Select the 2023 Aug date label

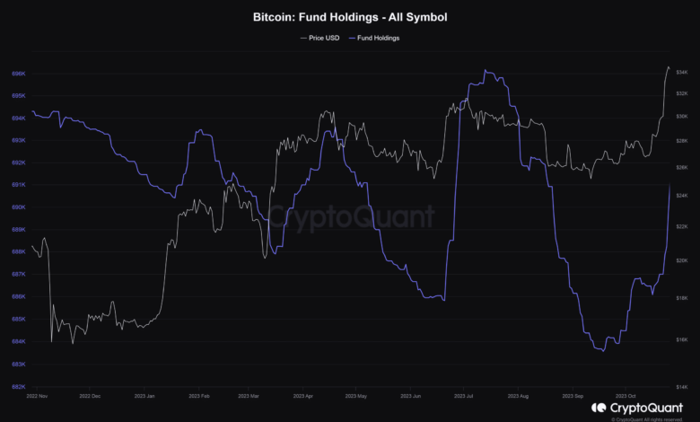click(518, 394)
